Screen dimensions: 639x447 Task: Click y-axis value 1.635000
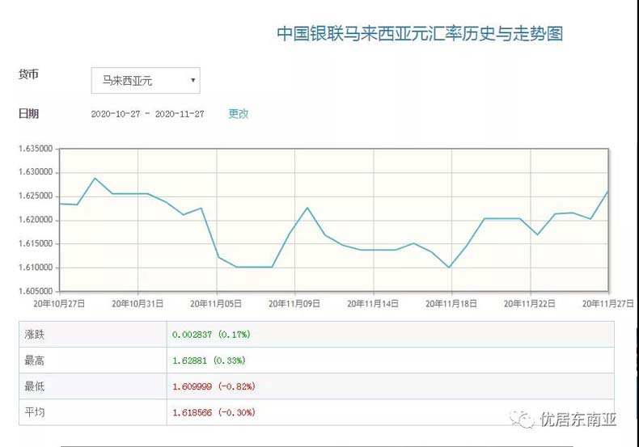click(x=36, y=149)
